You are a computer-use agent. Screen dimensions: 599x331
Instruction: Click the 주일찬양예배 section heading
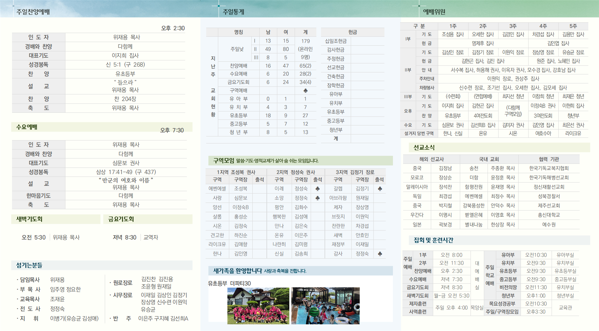pos(33,12)
